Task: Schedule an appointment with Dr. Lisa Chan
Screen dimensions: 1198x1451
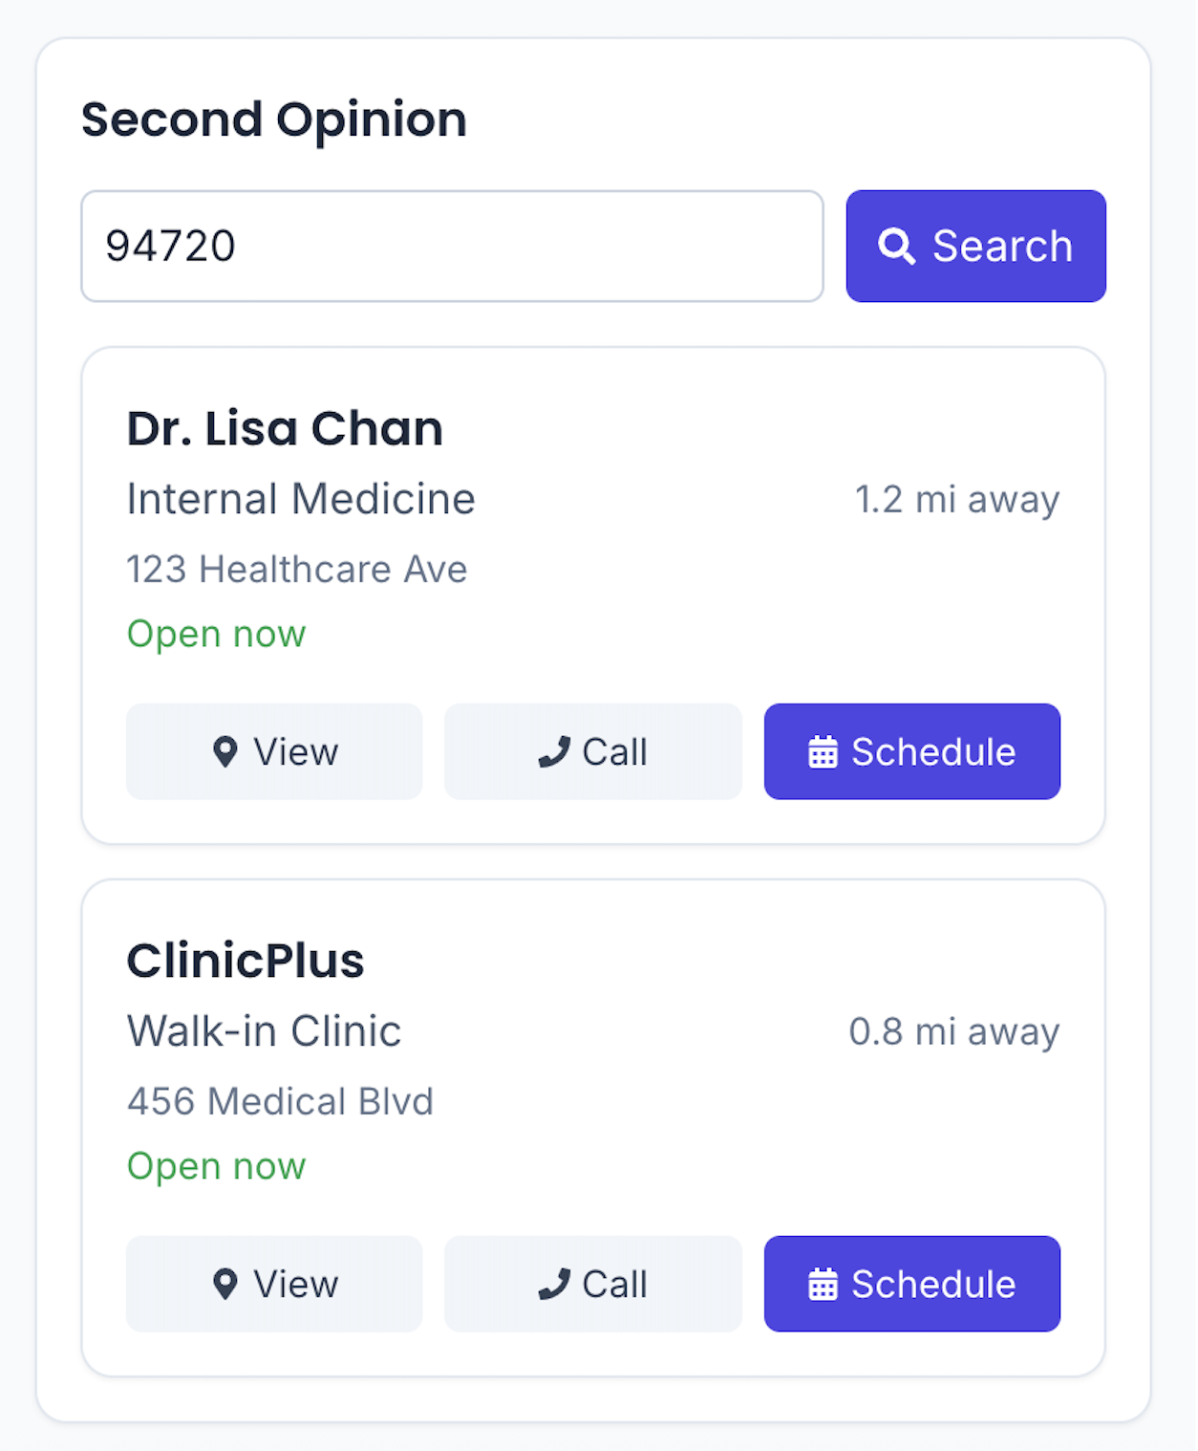Action: (912, 752)
